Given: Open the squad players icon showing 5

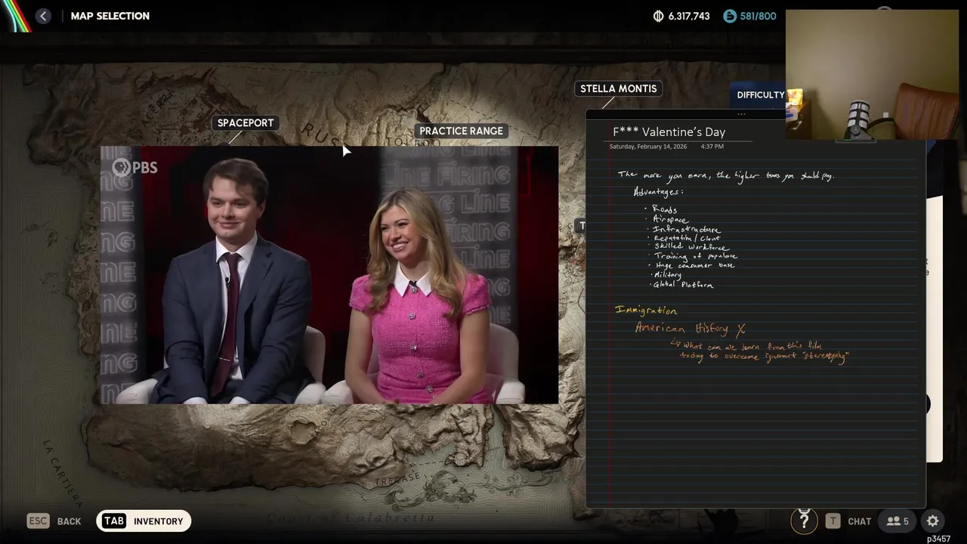Looking at the screenshot, I should click(x=897, y=521).
